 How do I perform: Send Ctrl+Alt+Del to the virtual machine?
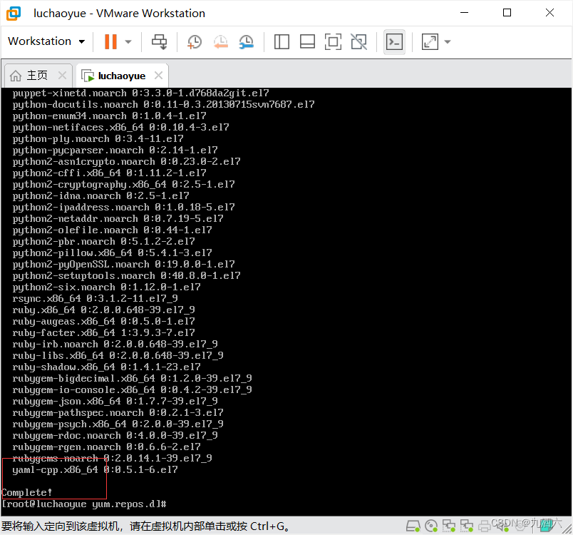point(160,41)
